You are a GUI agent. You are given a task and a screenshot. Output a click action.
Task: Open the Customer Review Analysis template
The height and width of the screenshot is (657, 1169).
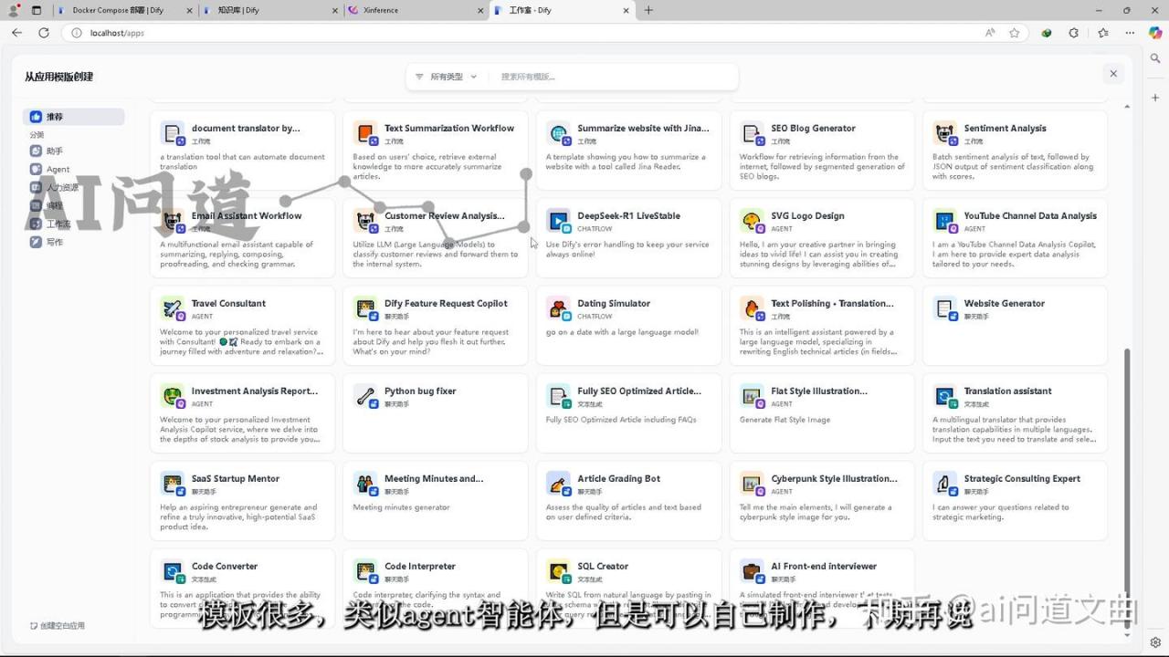(x=436, y=238)
